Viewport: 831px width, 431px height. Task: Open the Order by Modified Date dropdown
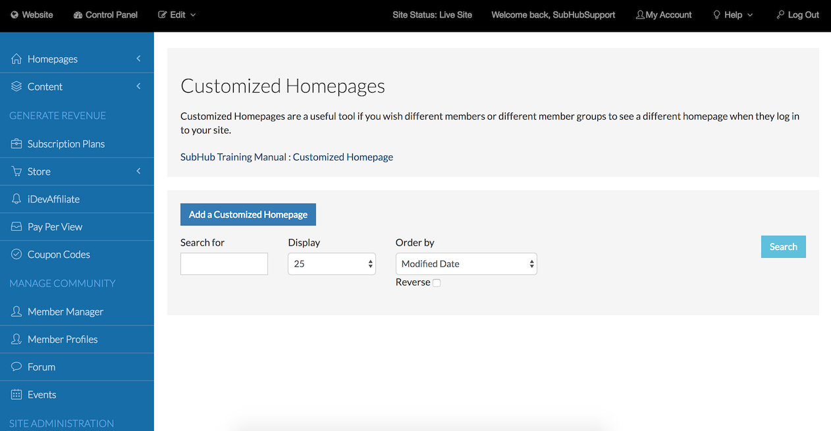(466, 264)
